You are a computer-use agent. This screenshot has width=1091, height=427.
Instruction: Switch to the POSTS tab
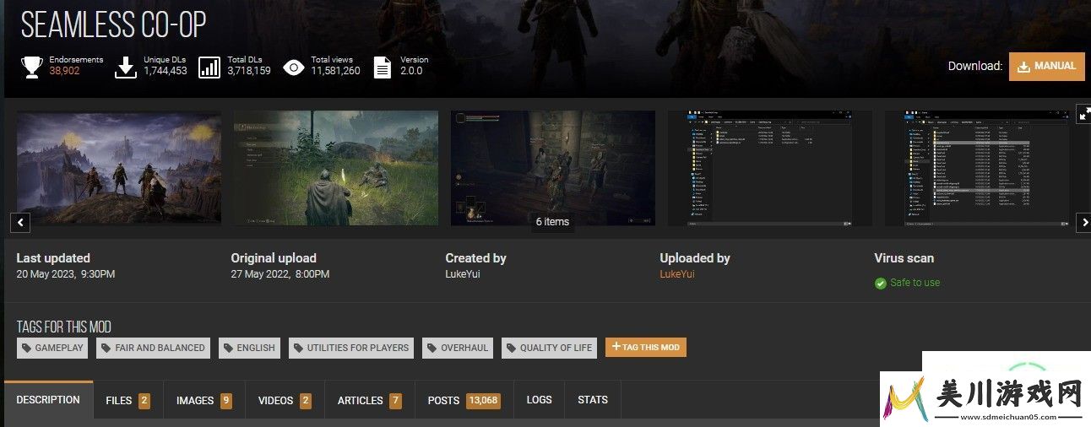(464, 400)
